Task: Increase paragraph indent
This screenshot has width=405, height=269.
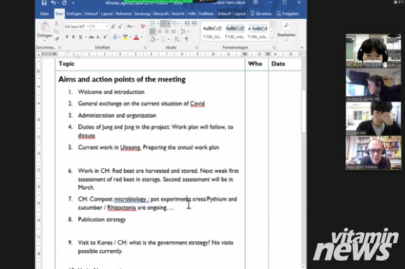Action: (194, 24)
